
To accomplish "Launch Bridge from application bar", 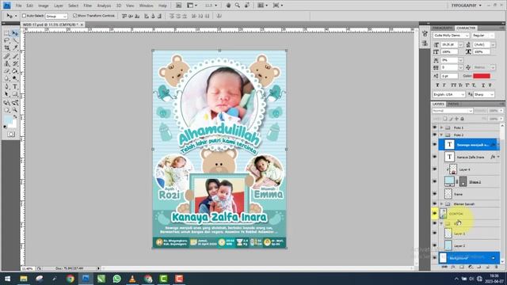I will coord(178,6).
